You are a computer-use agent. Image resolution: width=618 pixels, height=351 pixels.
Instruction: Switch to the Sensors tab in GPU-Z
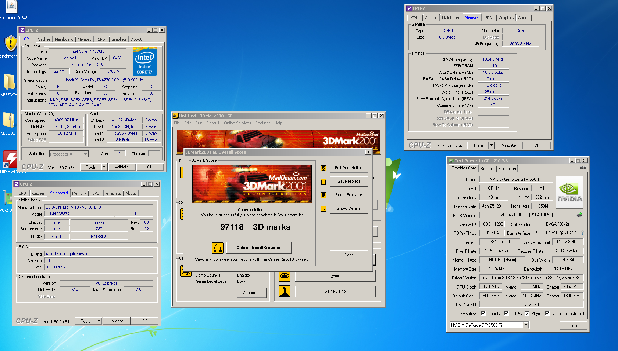click(x=487, y=169)
